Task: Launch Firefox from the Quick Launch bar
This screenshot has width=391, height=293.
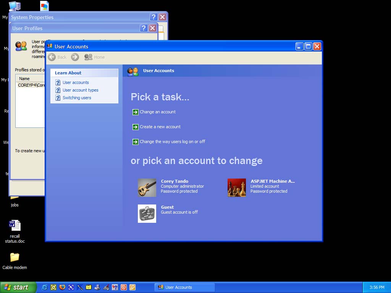Action: pos(62,287)
